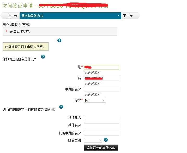Click the 姓 surname input field
Image resolution: width=187 pixels, height=153 pixels.
(x=101, y=67)
